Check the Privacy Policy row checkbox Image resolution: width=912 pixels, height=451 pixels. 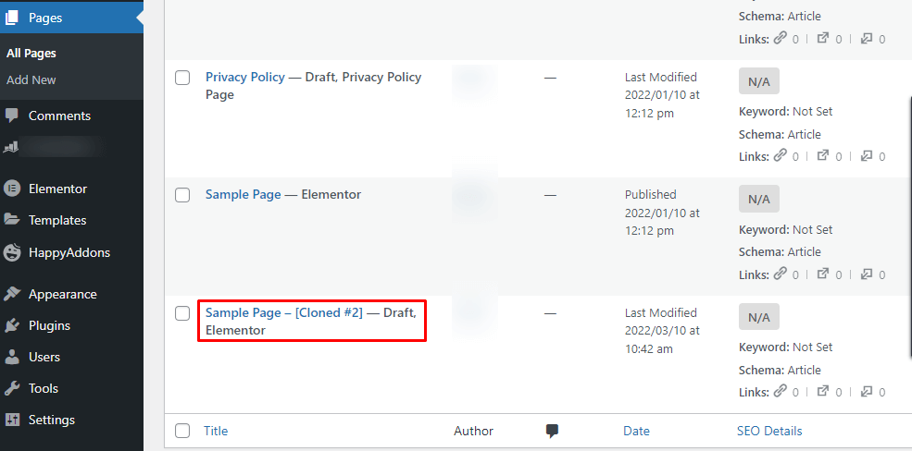pyautogui.click(x=182, y=78)
